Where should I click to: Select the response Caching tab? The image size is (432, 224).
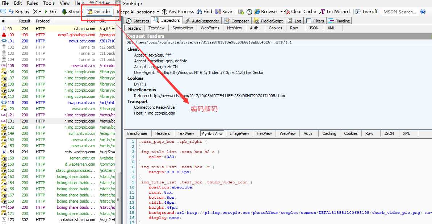[x=329, y=133]
